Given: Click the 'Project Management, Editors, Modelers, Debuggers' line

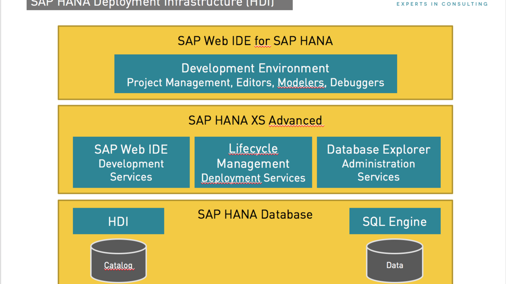Looking at the screenshot, I should (x=256, y=83).
